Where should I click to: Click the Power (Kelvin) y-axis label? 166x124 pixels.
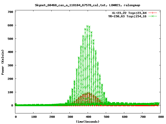click(3, 62)
